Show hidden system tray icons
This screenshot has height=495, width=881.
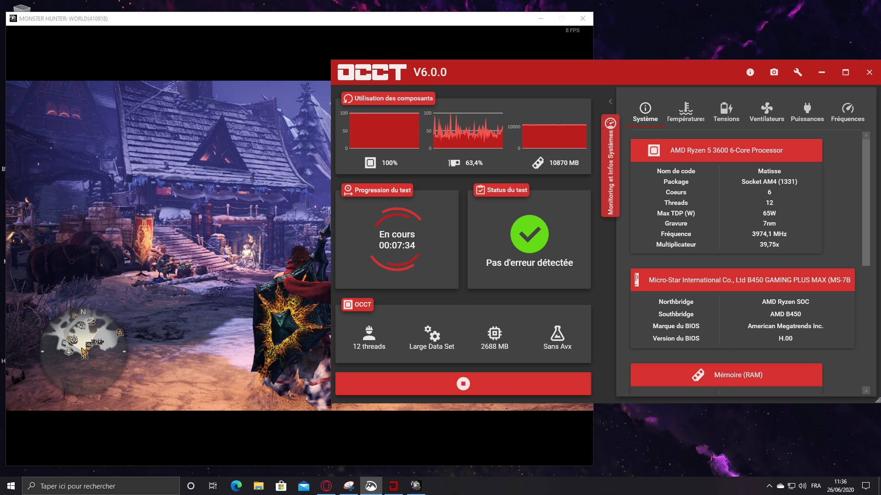(x=769, y=486)
